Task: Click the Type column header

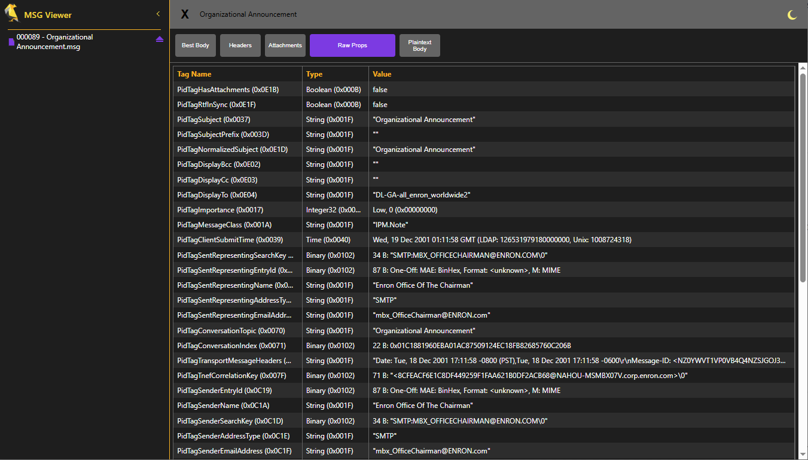Action: pyautogui.click(x=315, y=74)
